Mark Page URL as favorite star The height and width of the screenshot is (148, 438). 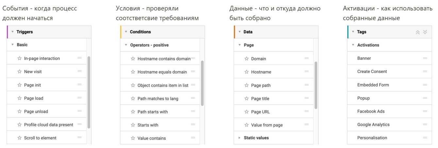pos(247,112)
